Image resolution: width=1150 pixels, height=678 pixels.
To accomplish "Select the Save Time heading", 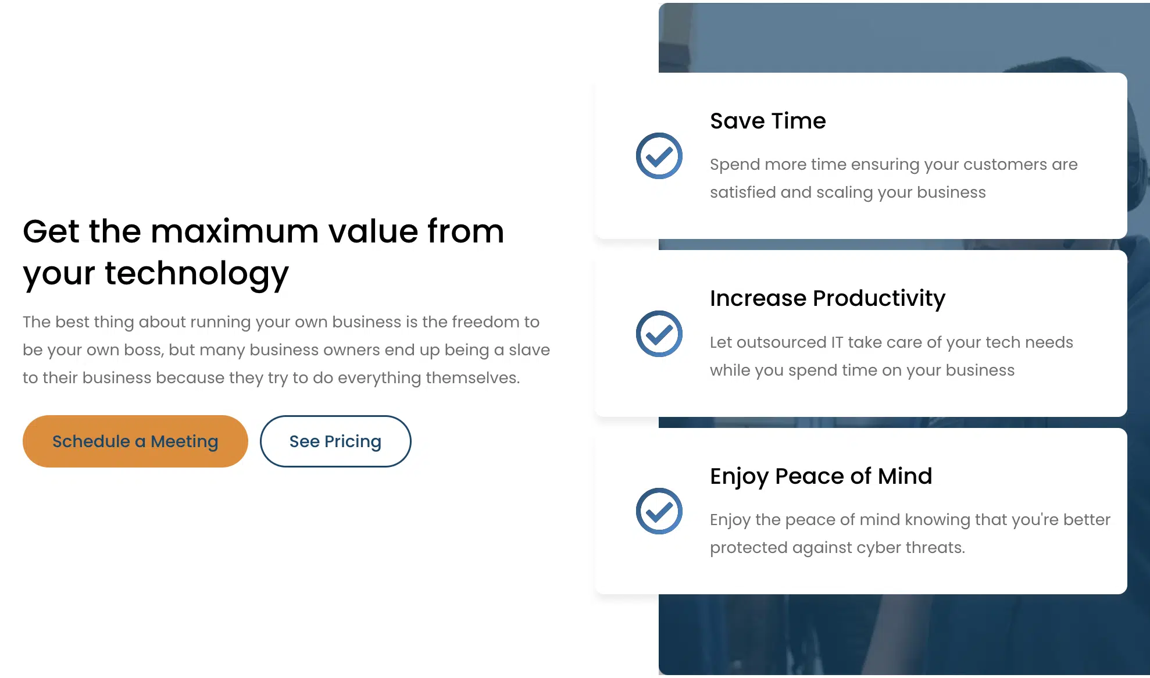I will tap(767, 121).
